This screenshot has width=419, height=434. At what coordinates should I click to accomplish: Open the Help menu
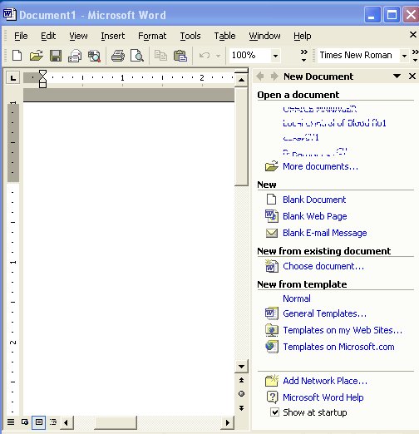pos(303,36)
